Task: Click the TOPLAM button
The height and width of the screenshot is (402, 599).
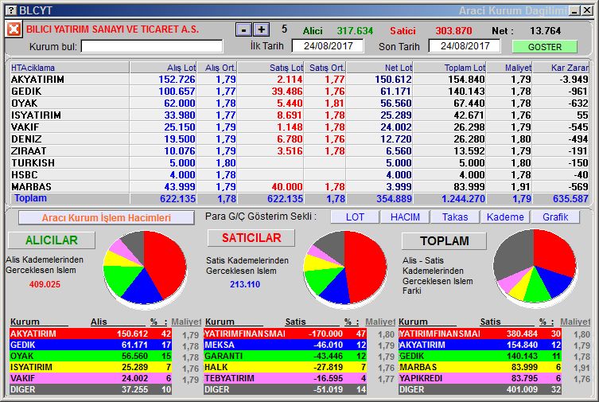Action: click(444, 240)
